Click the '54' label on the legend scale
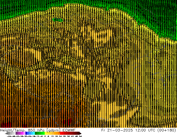177x137 pixels. pyautogui.click(x=80, y=136)
